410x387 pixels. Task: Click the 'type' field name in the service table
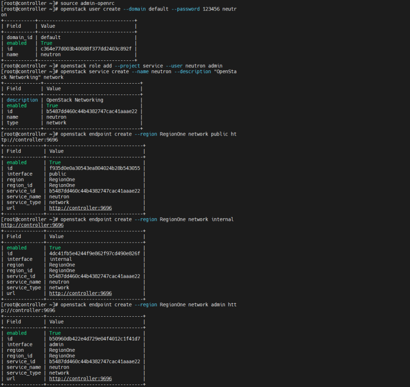click(12, 123)
